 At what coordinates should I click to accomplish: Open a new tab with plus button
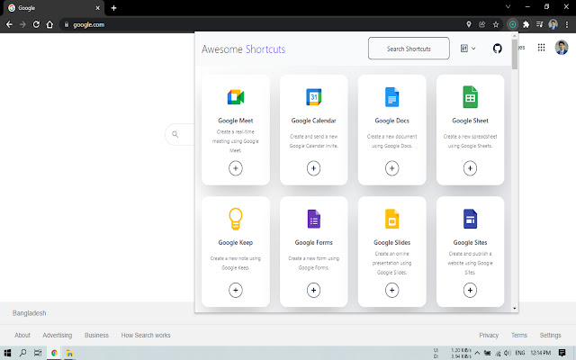[x=114, y=8]
